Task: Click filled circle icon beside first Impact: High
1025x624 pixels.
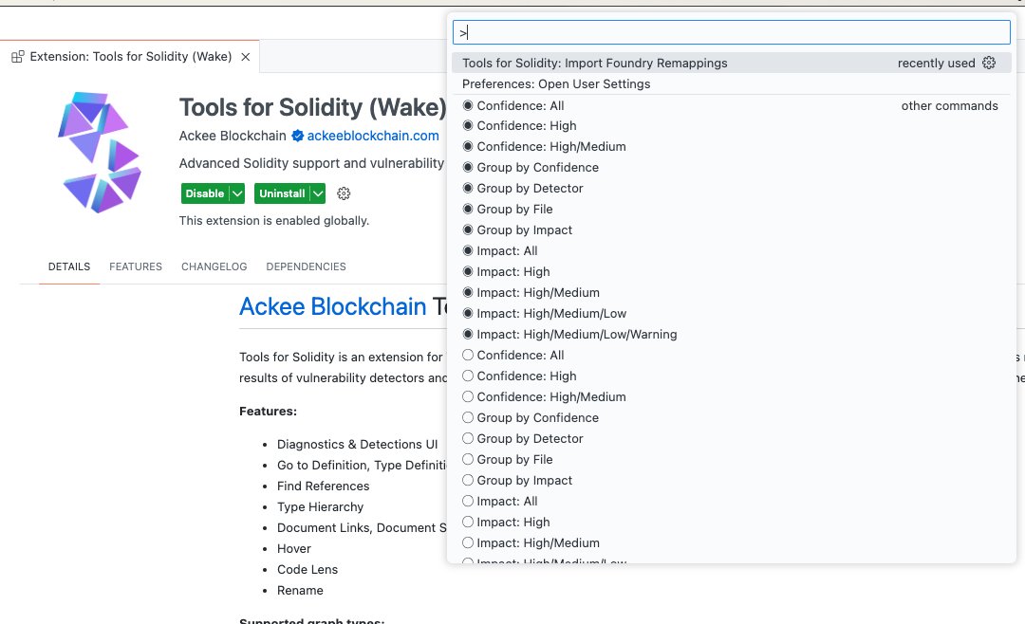Action: (x=467, y=272)
